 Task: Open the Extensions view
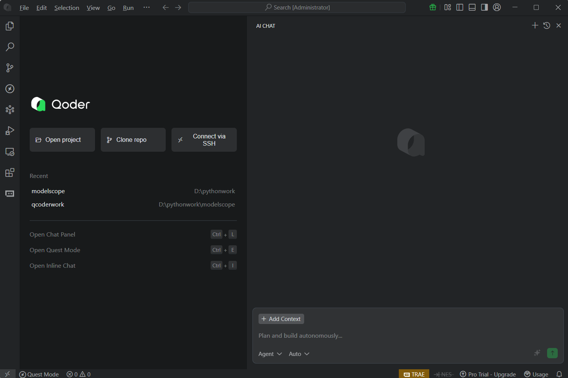click(10, 173)
